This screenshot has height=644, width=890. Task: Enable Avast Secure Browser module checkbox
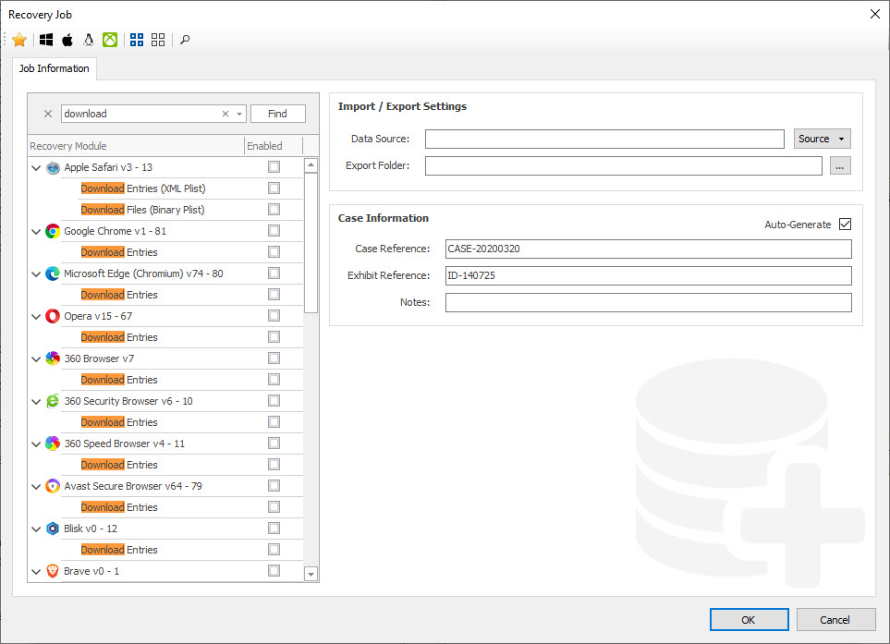click(x=274, y=486)
